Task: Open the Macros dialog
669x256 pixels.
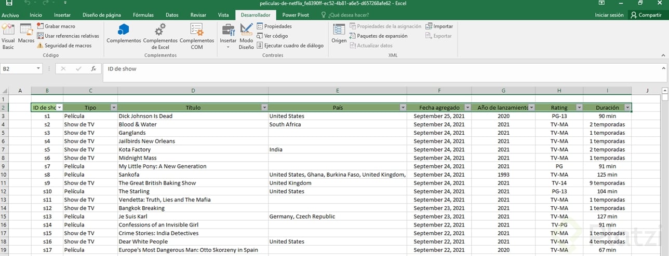Action: (x=26, y=34)
